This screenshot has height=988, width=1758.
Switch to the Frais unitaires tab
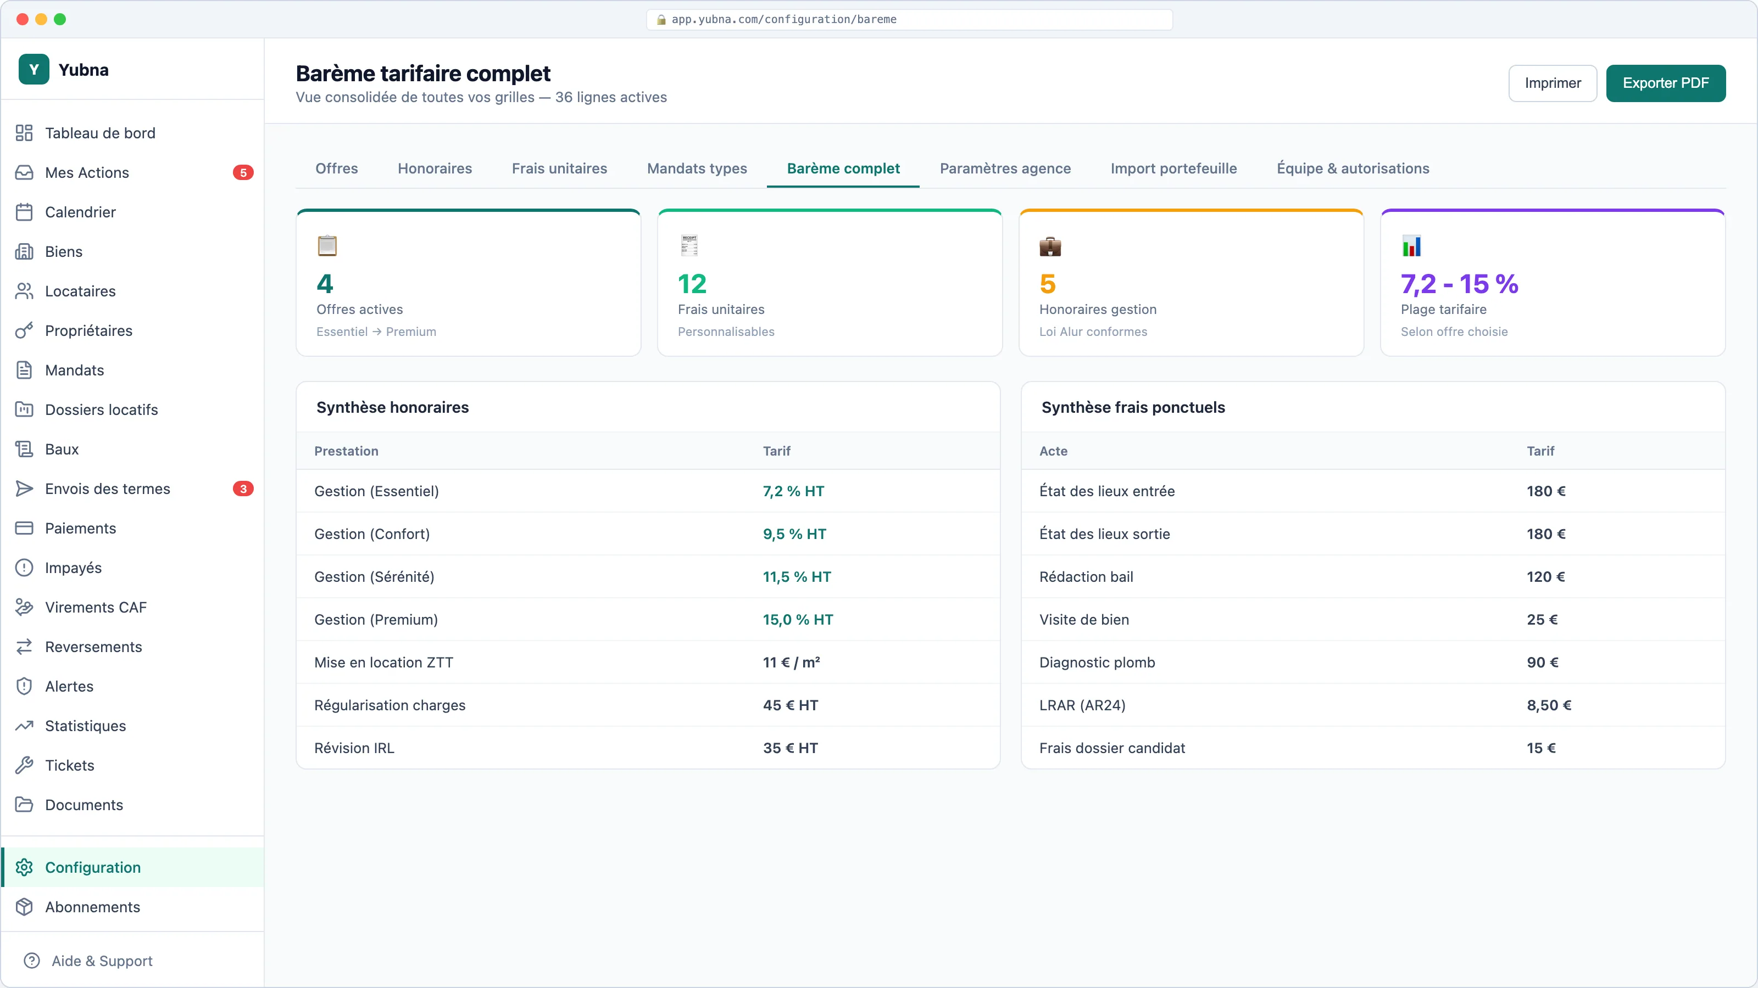coord(560,169)
